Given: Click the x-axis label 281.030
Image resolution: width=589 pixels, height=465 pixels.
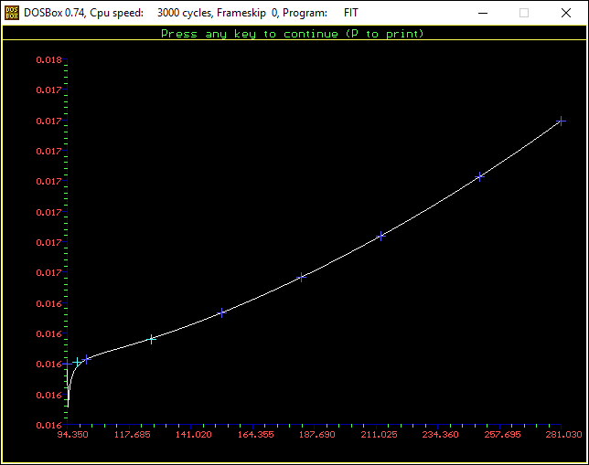Looking at the screenshot, I should [563, 435].
